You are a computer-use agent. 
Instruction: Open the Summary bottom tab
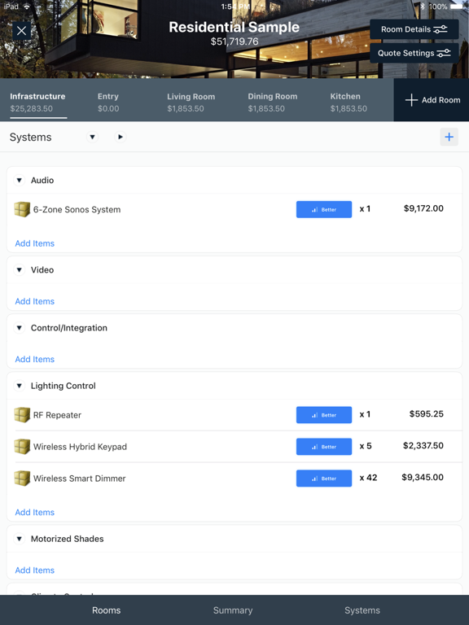coord(233,610)
